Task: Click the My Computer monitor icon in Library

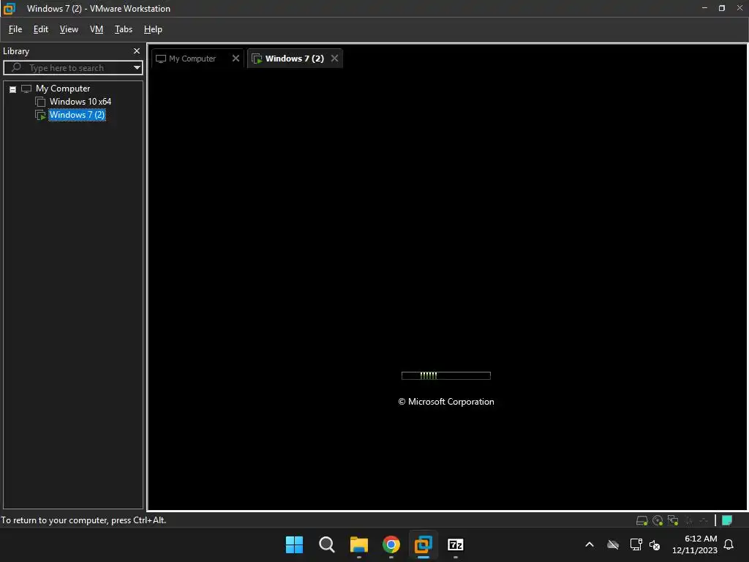Action: [26, 89]
